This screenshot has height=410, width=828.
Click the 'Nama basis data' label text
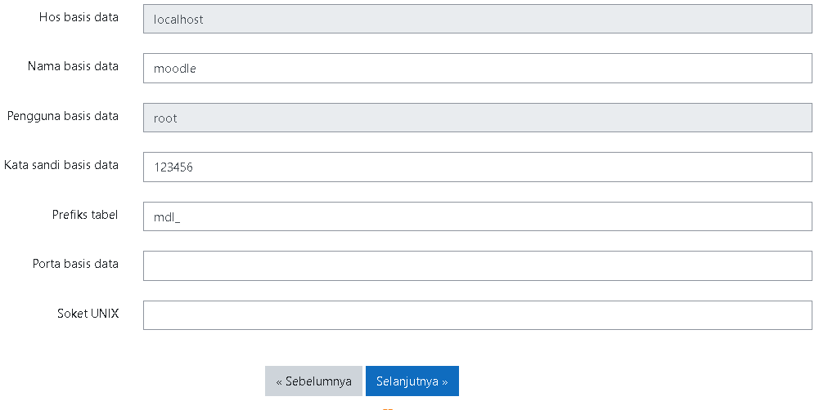point(73,66)
